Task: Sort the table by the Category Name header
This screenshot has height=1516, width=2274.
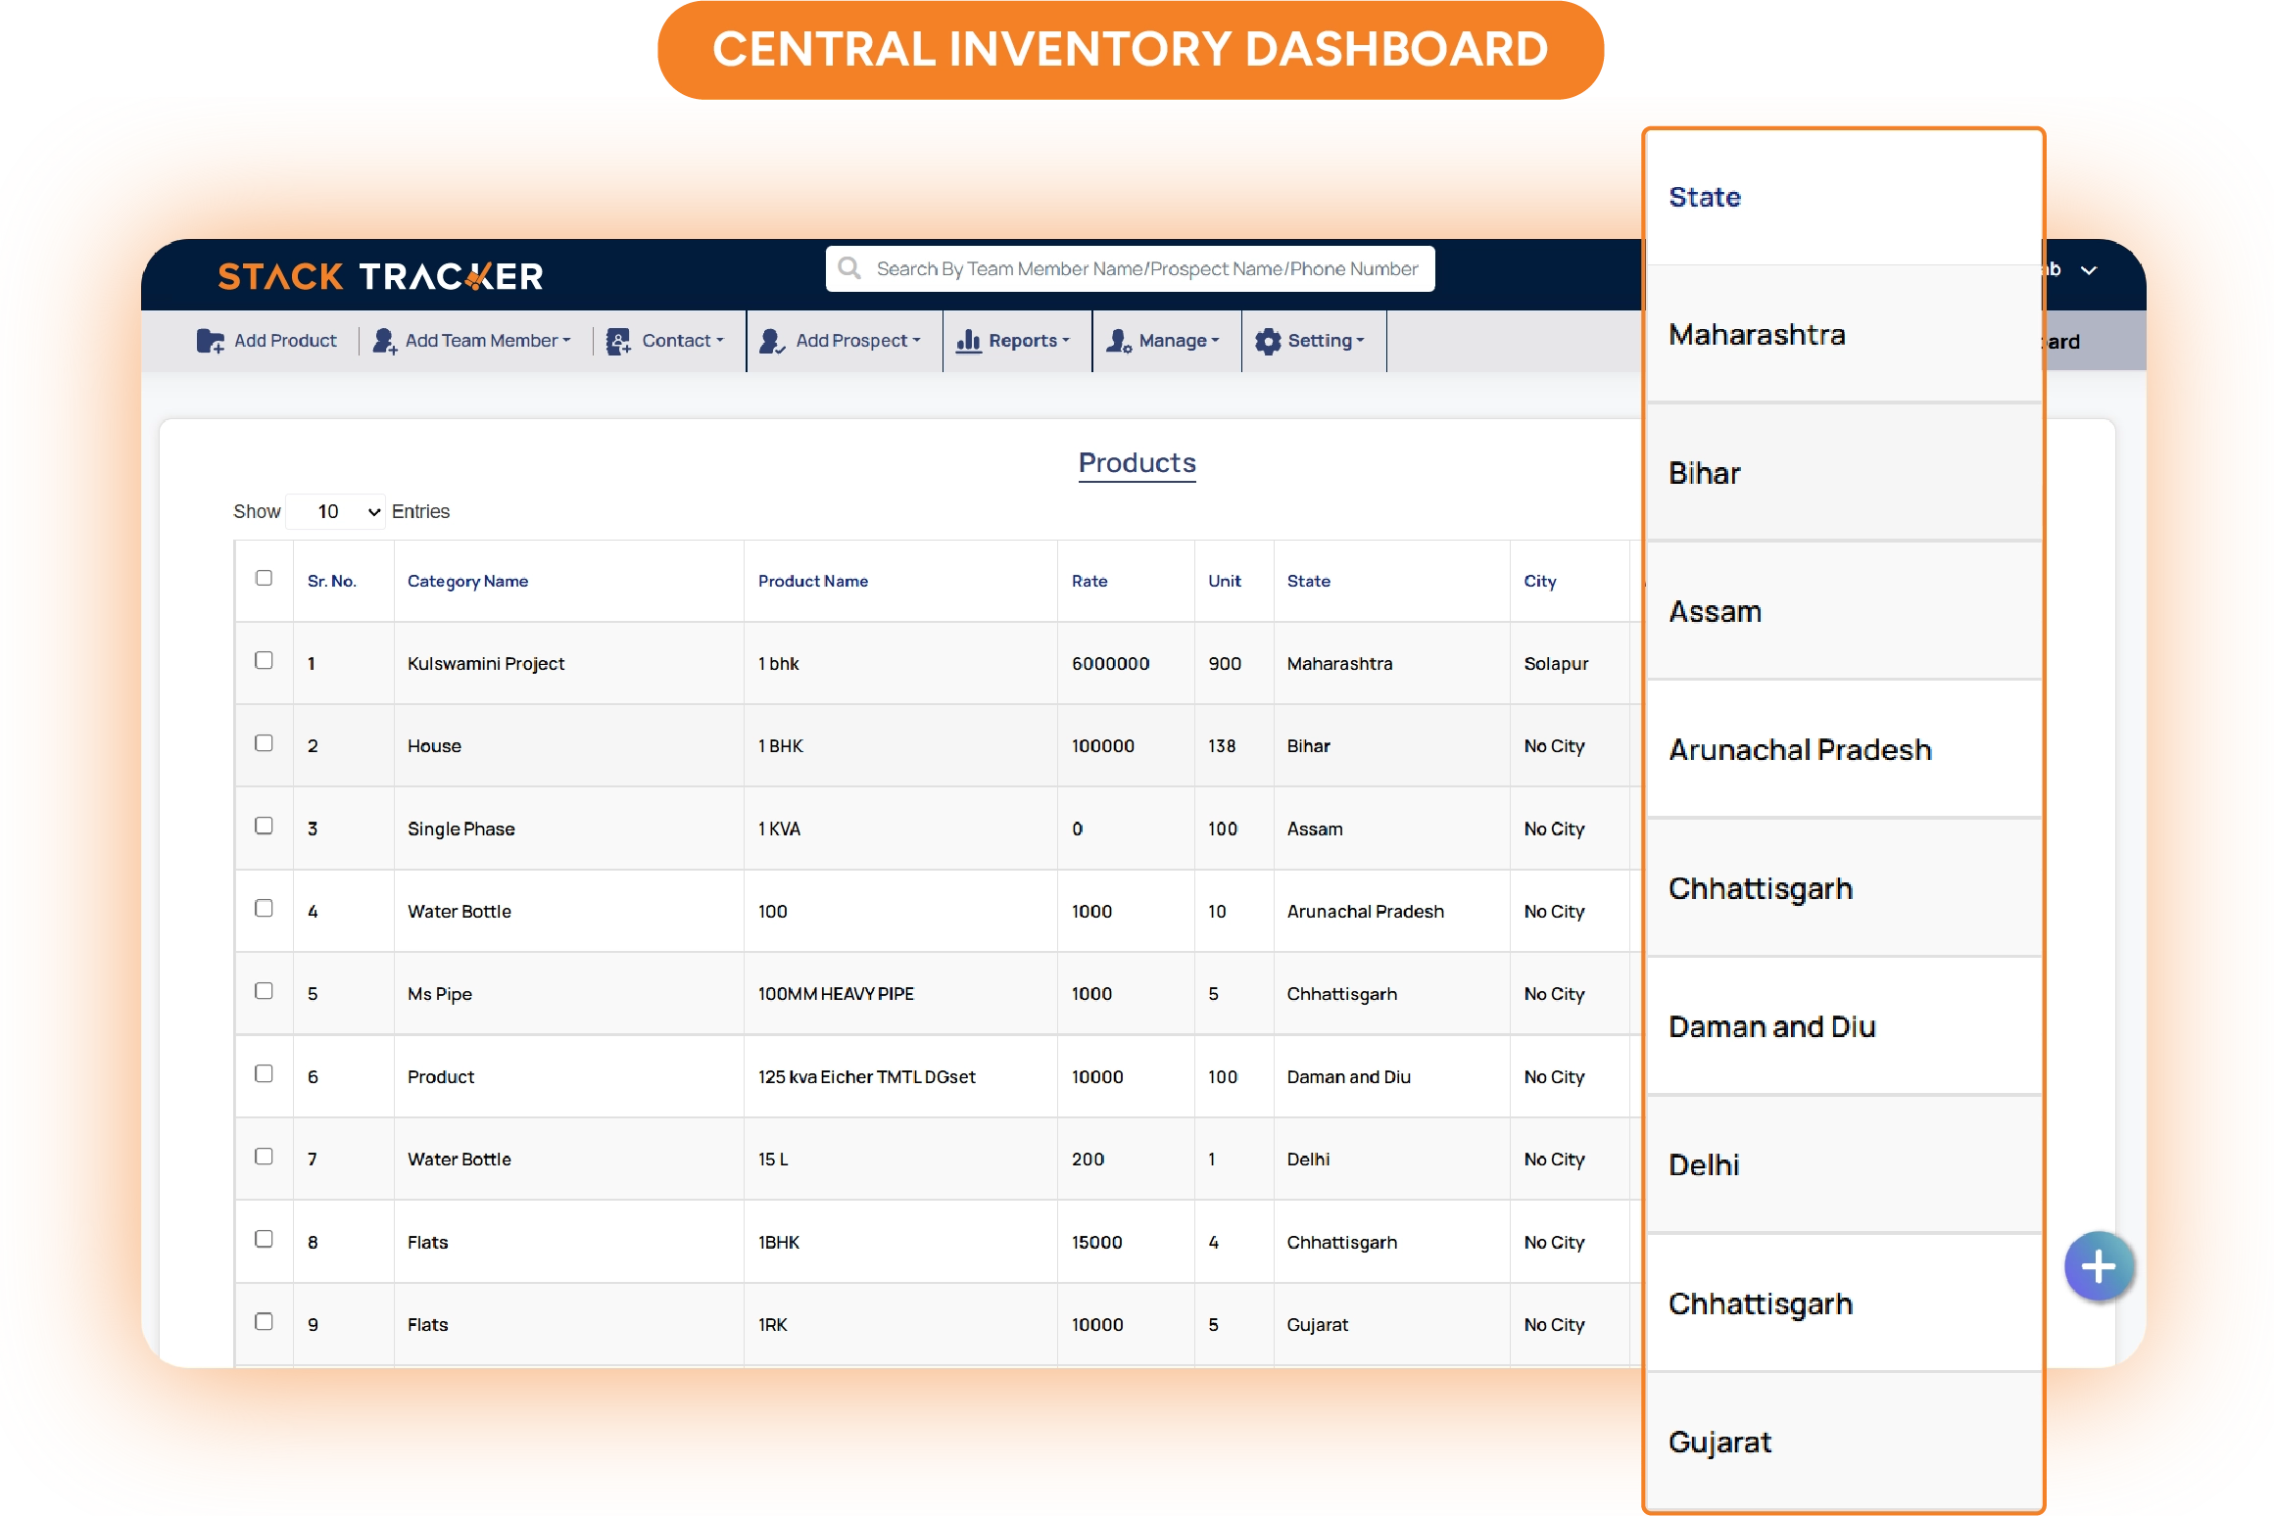Action: coord(467,581)
